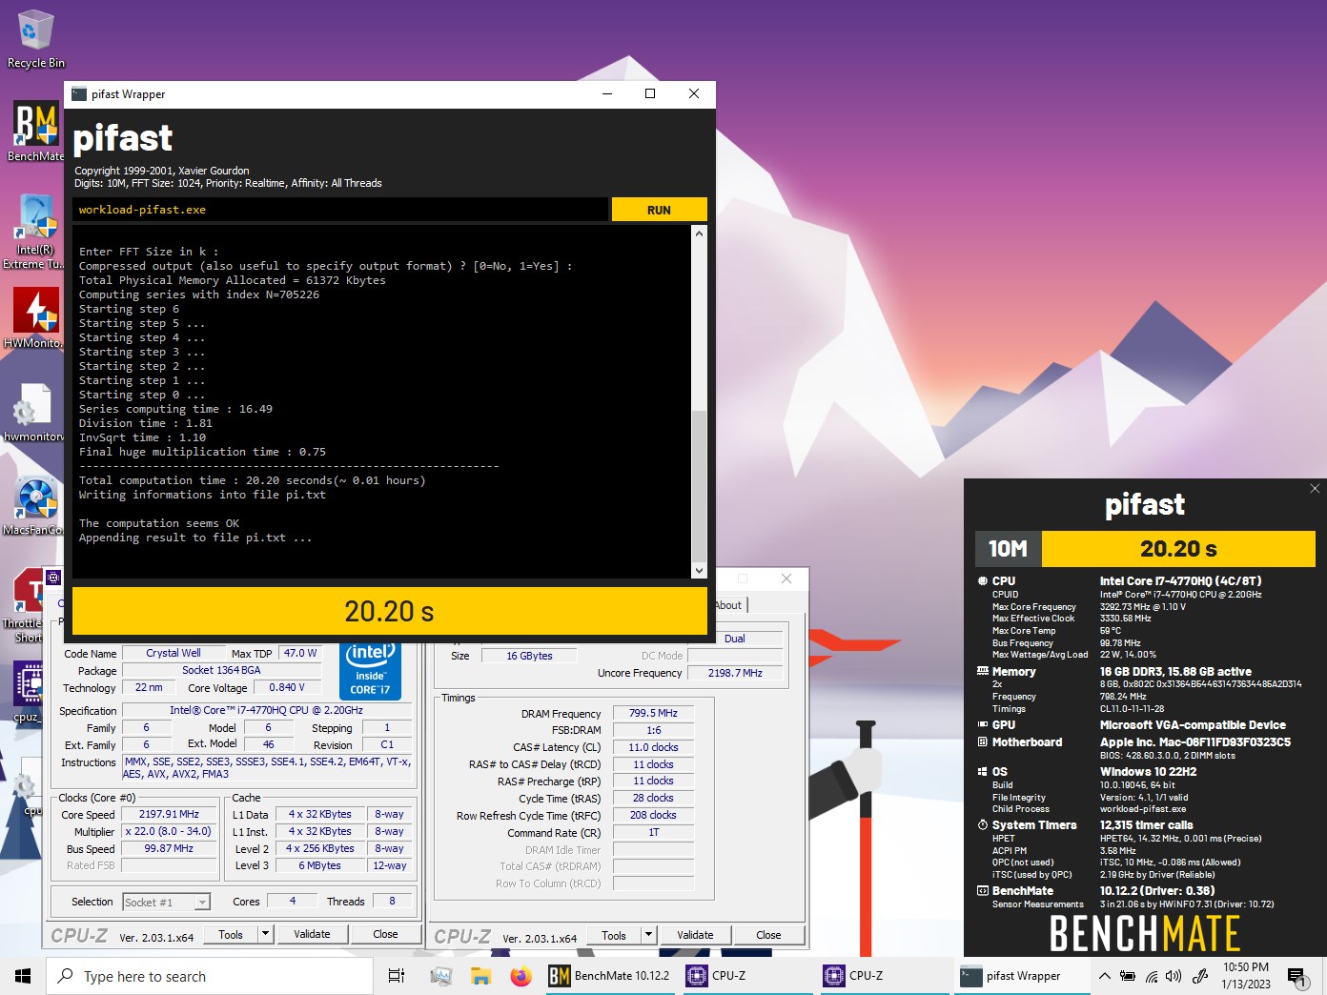Open the notification center icon

click(1297, 976)
